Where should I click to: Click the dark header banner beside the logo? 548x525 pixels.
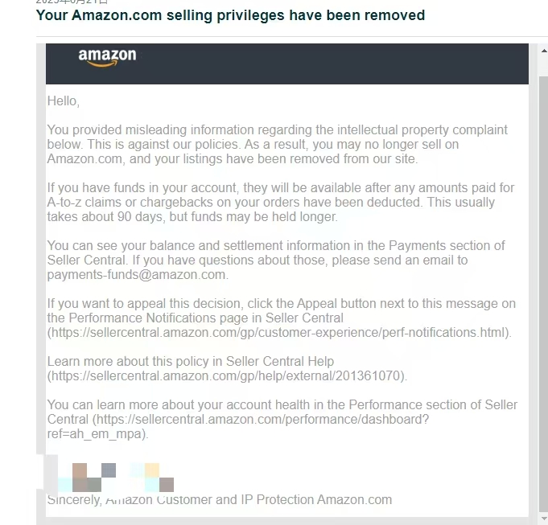pyautogui.click(x=338, y=63)
